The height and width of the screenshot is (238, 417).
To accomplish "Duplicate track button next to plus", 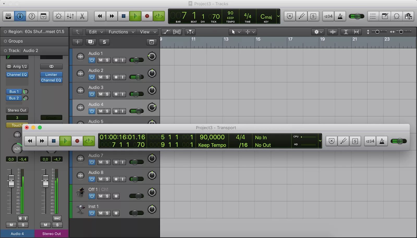I will [x=91, y=42].
